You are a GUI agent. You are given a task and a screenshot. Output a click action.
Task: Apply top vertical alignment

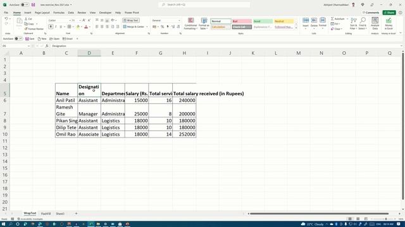(x=97, y=20)
